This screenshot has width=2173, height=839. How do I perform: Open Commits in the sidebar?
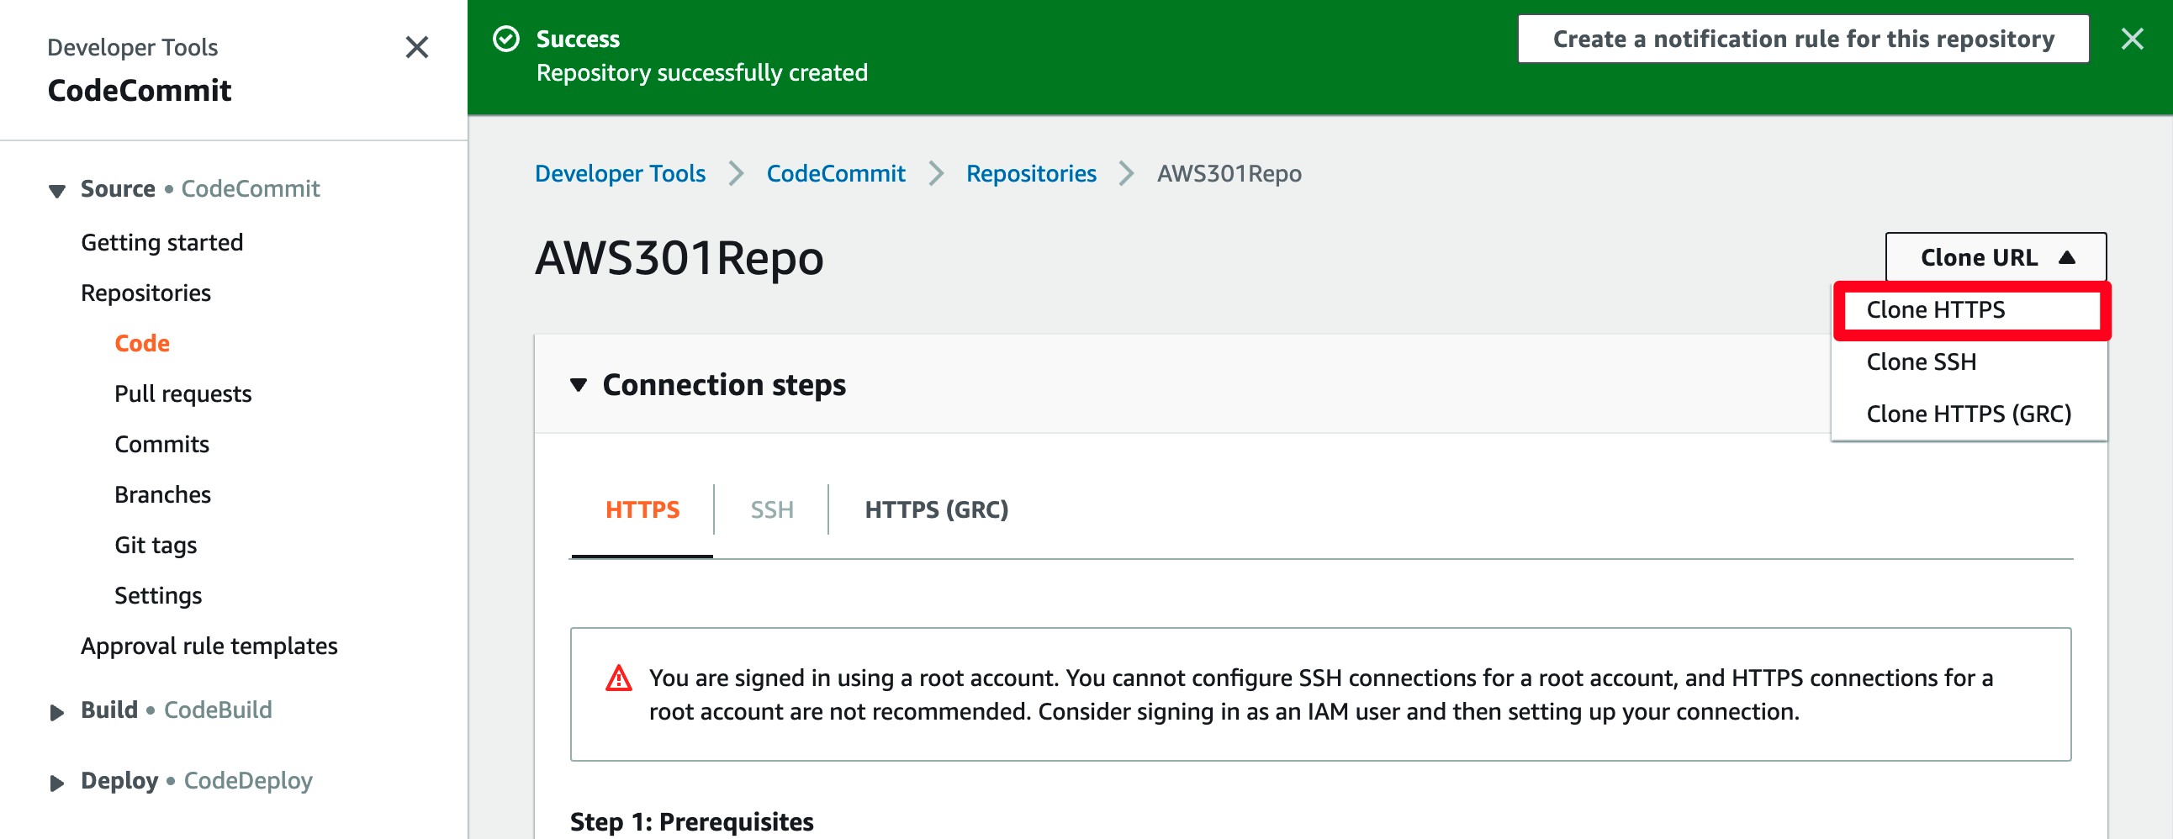pyautogui.click(x=162, y=445)
